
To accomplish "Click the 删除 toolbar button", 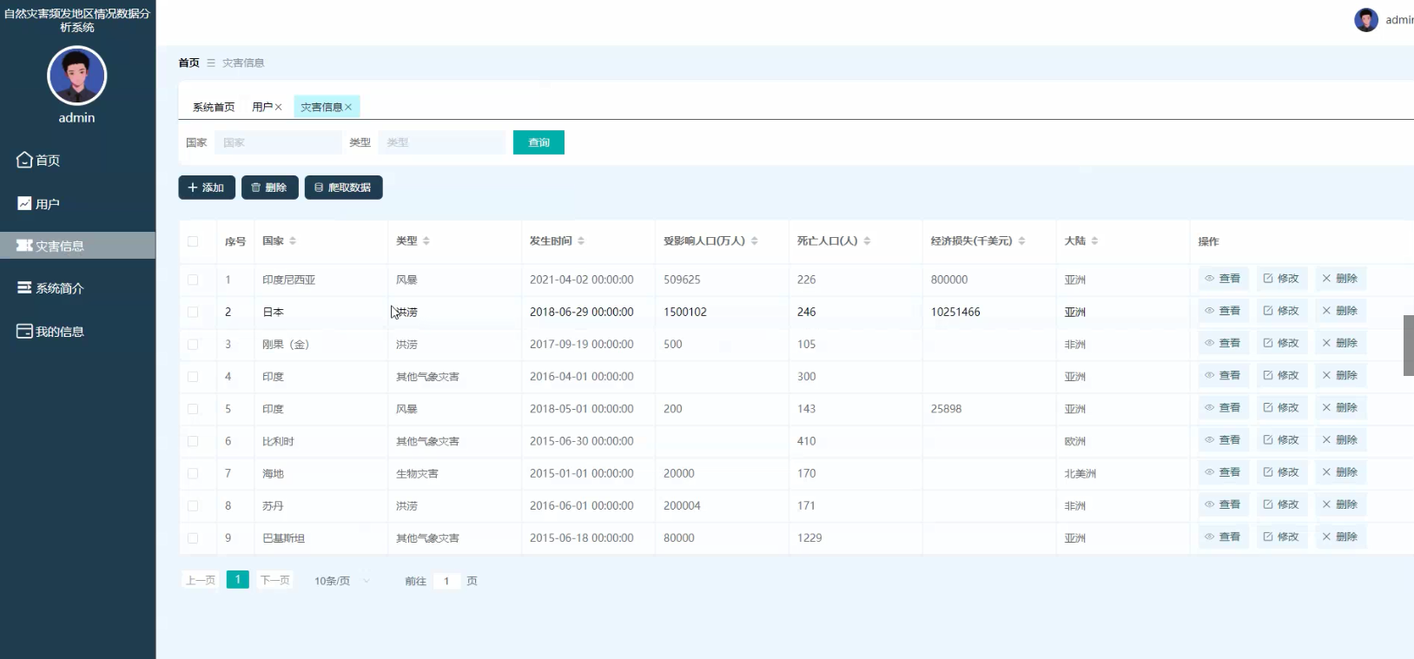I will point(270,188).
